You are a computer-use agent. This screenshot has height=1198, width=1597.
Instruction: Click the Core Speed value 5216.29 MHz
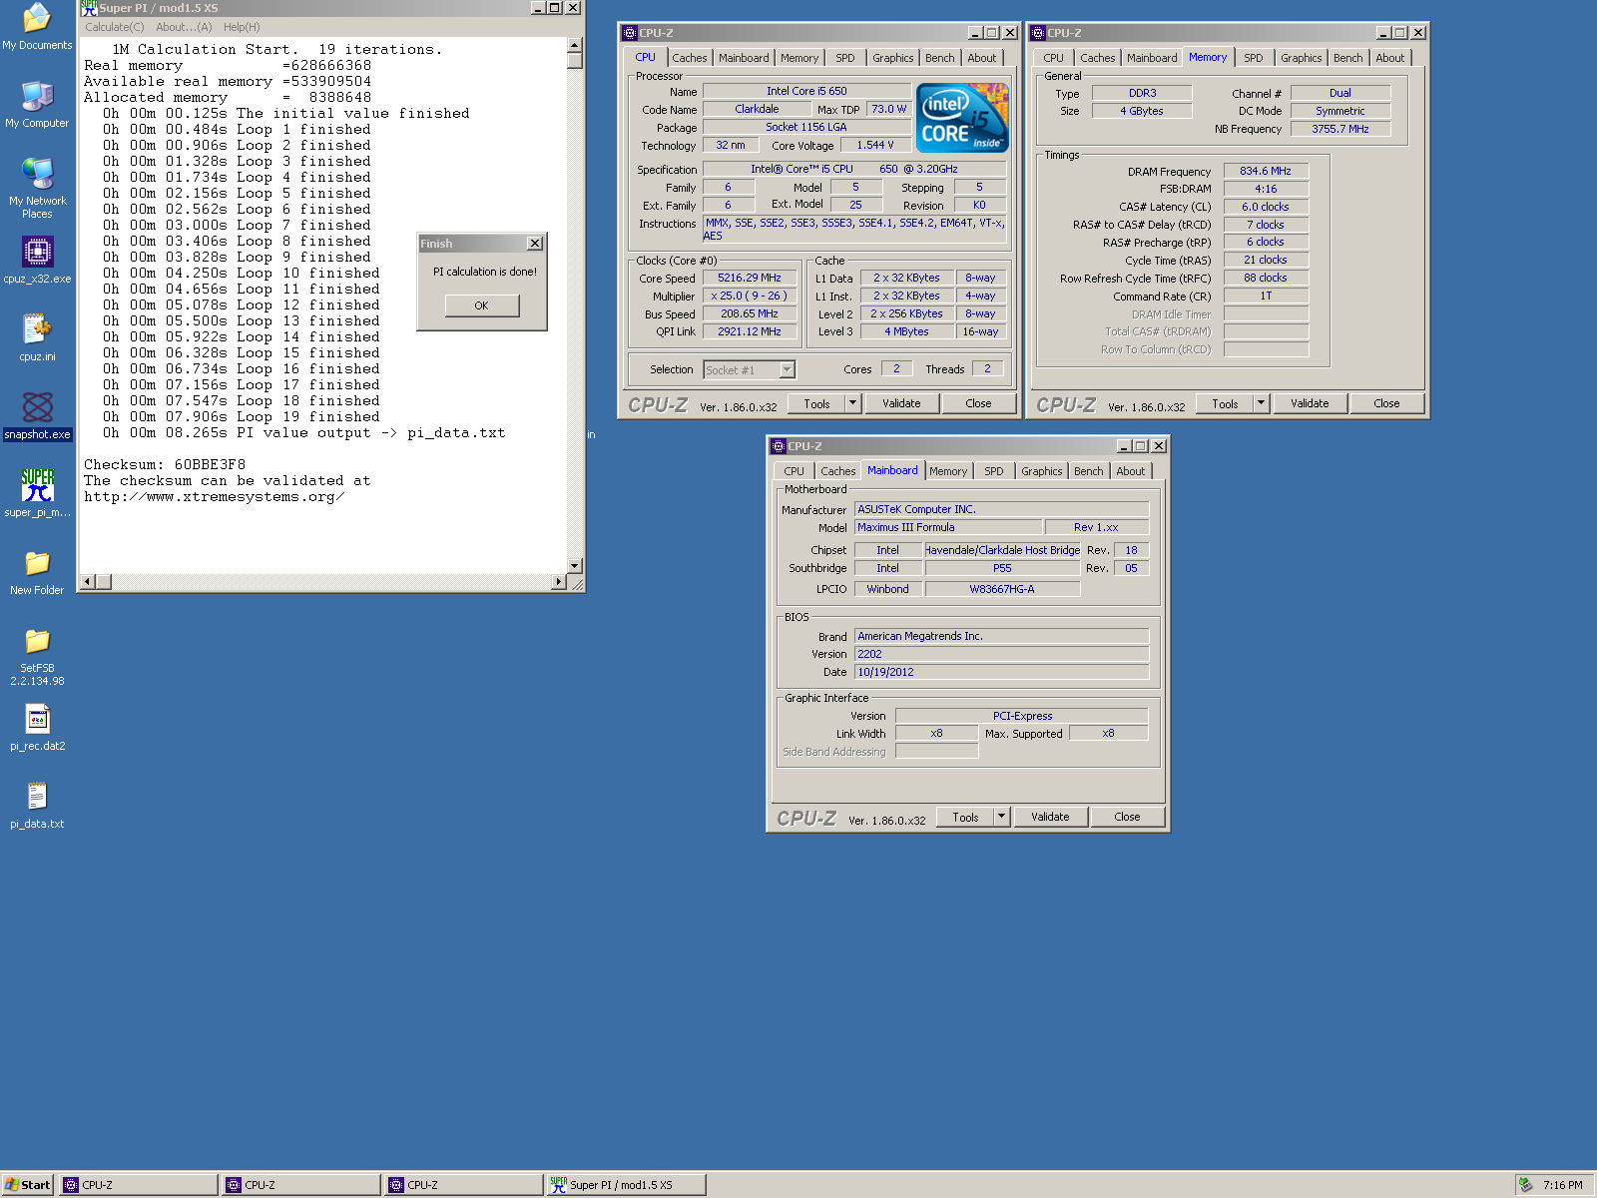tap(750, 279)
